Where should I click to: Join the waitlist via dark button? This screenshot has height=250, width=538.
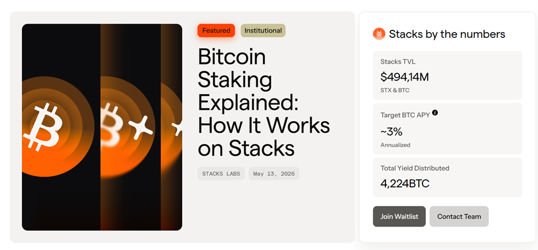[399, 217]
